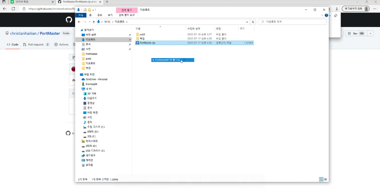
Task: Select the usbit folder icon
Action: [x=137, y=34]
